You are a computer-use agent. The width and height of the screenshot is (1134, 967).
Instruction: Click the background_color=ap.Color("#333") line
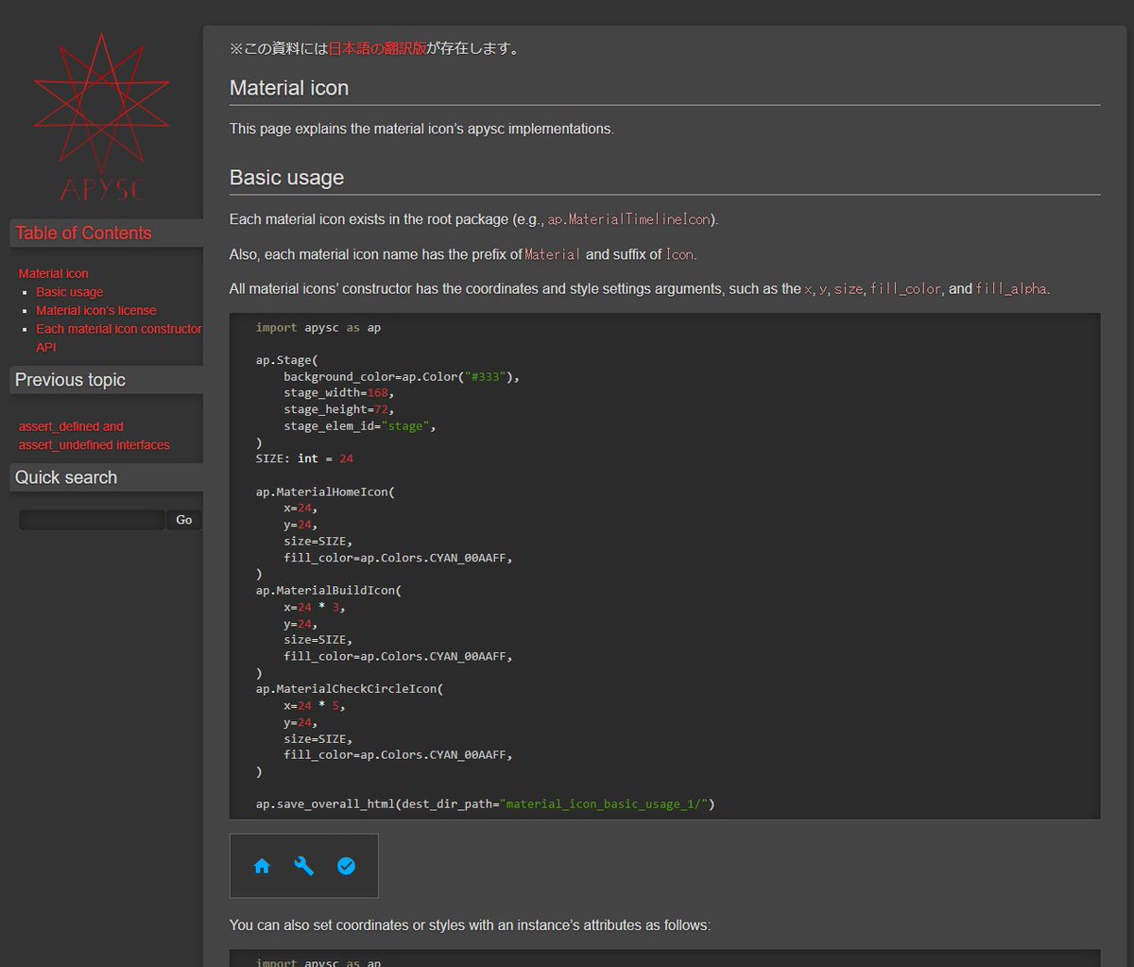402,376
